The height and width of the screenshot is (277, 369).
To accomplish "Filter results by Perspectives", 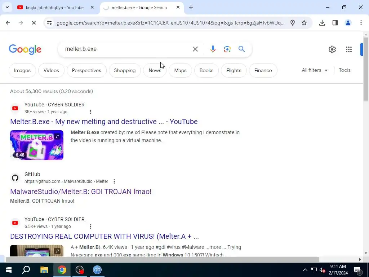I will tap(86, 70).
